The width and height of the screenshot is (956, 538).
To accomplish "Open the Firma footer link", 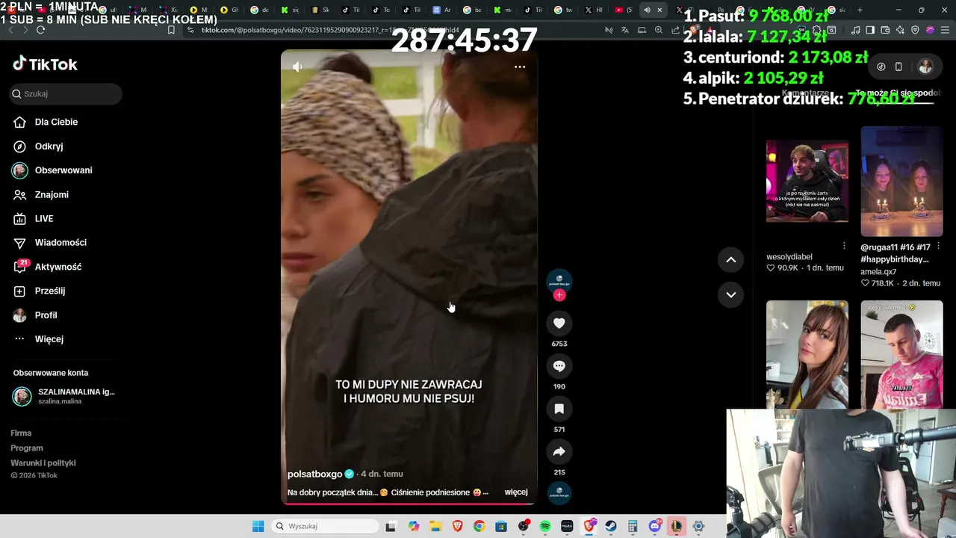I will [x=21, y=433].
